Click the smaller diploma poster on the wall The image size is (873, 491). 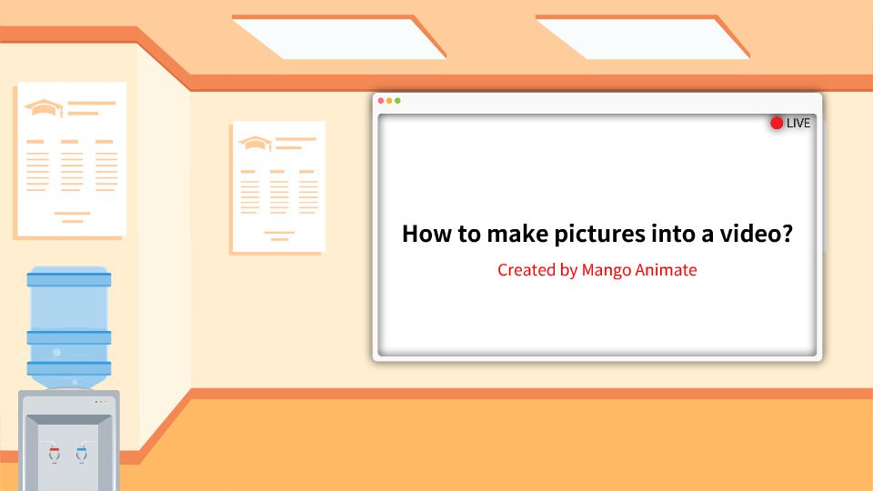click(278, 187)
